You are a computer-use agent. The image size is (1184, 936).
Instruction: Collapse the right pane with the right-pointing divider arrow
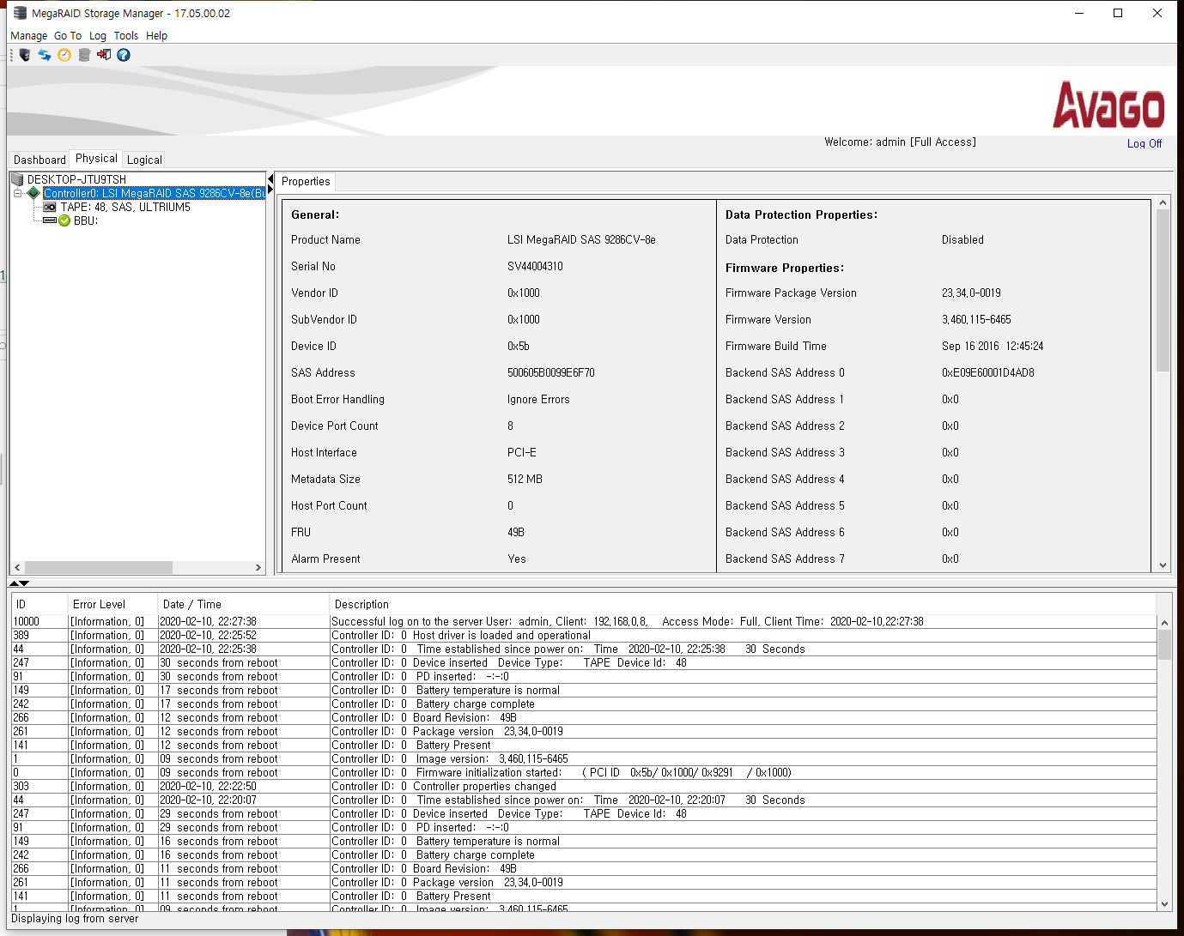[x=270, y=190]
